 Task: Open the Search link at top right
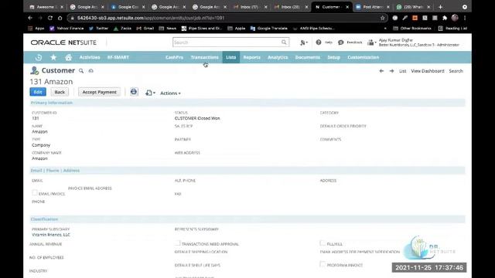pos(456,71)
